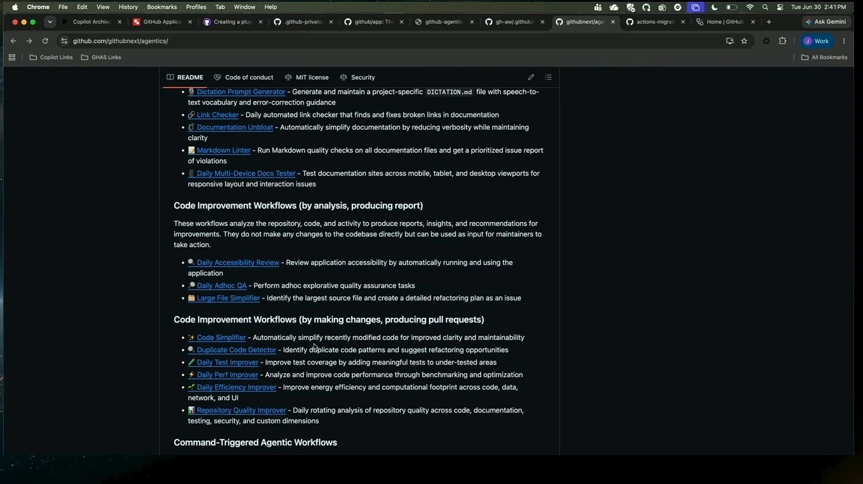Click the edit README pencil icon

(531, 77)
